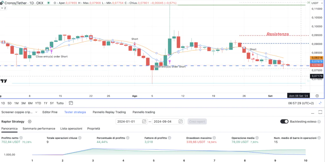Open calendar picker for end date 2024-09-04

click(x=181, y=121)
